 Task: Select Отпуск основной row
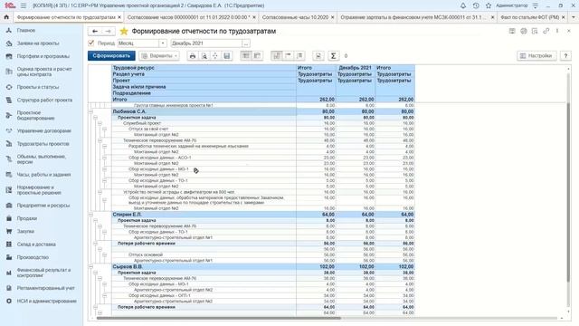pyautogui.click(x=146, y=254)
